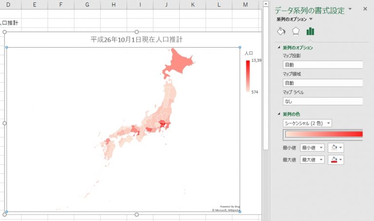This screenshot has height=221, width=374.
Task: Open the 系列のオプション dropdown arrow under title
Action: [311, 19]
